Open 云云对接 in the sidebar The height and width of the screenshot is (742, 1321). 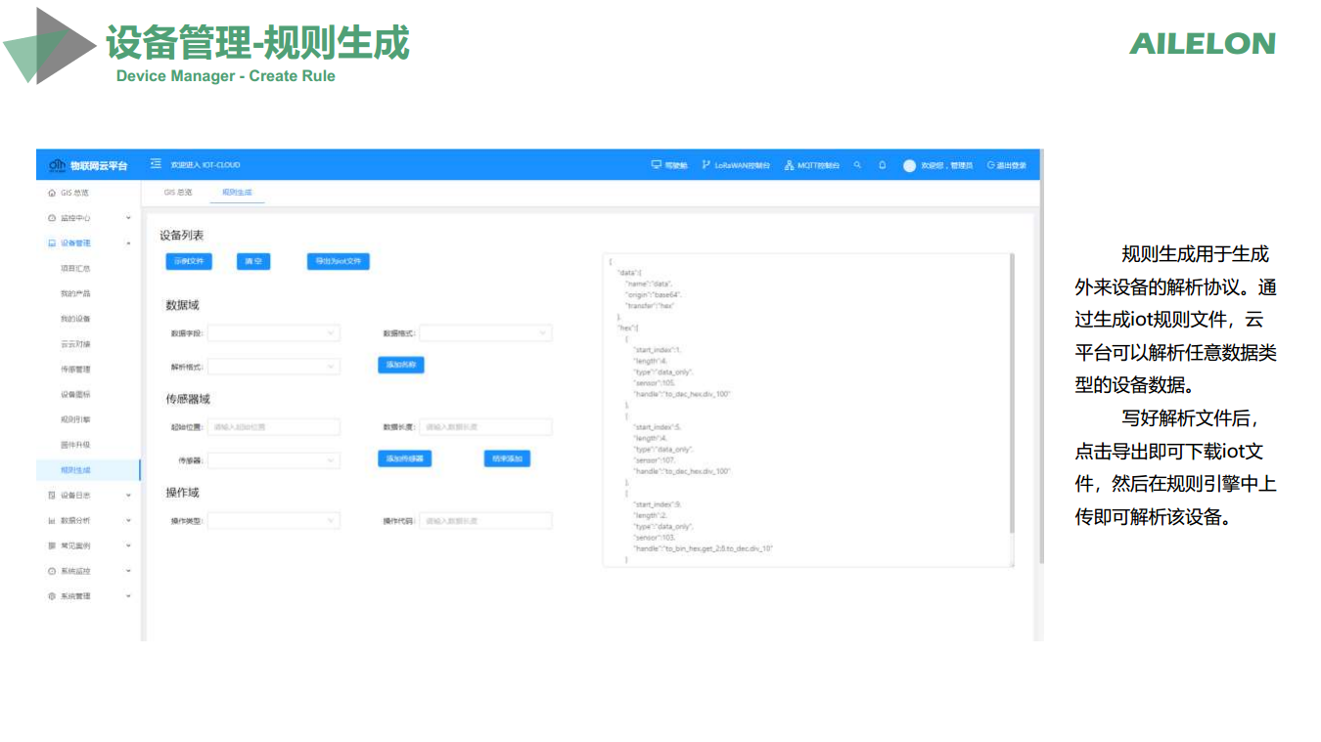pyautogui.click(x=75, y=344)
